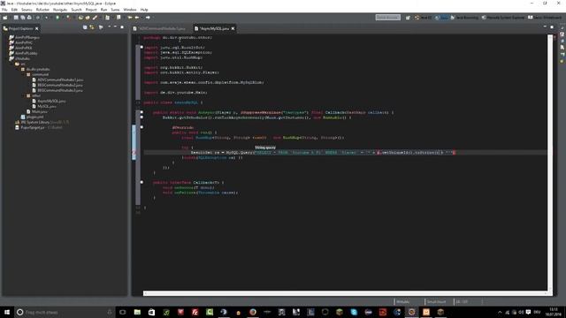Open File Explorer from the taskbar
The width and height of the screenshot is (566, 318).
pos(137,312)
